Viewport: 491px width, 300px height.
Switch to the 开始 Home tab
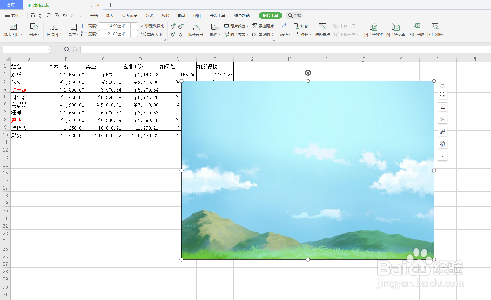pyautogui.click(x=94, y=16)
